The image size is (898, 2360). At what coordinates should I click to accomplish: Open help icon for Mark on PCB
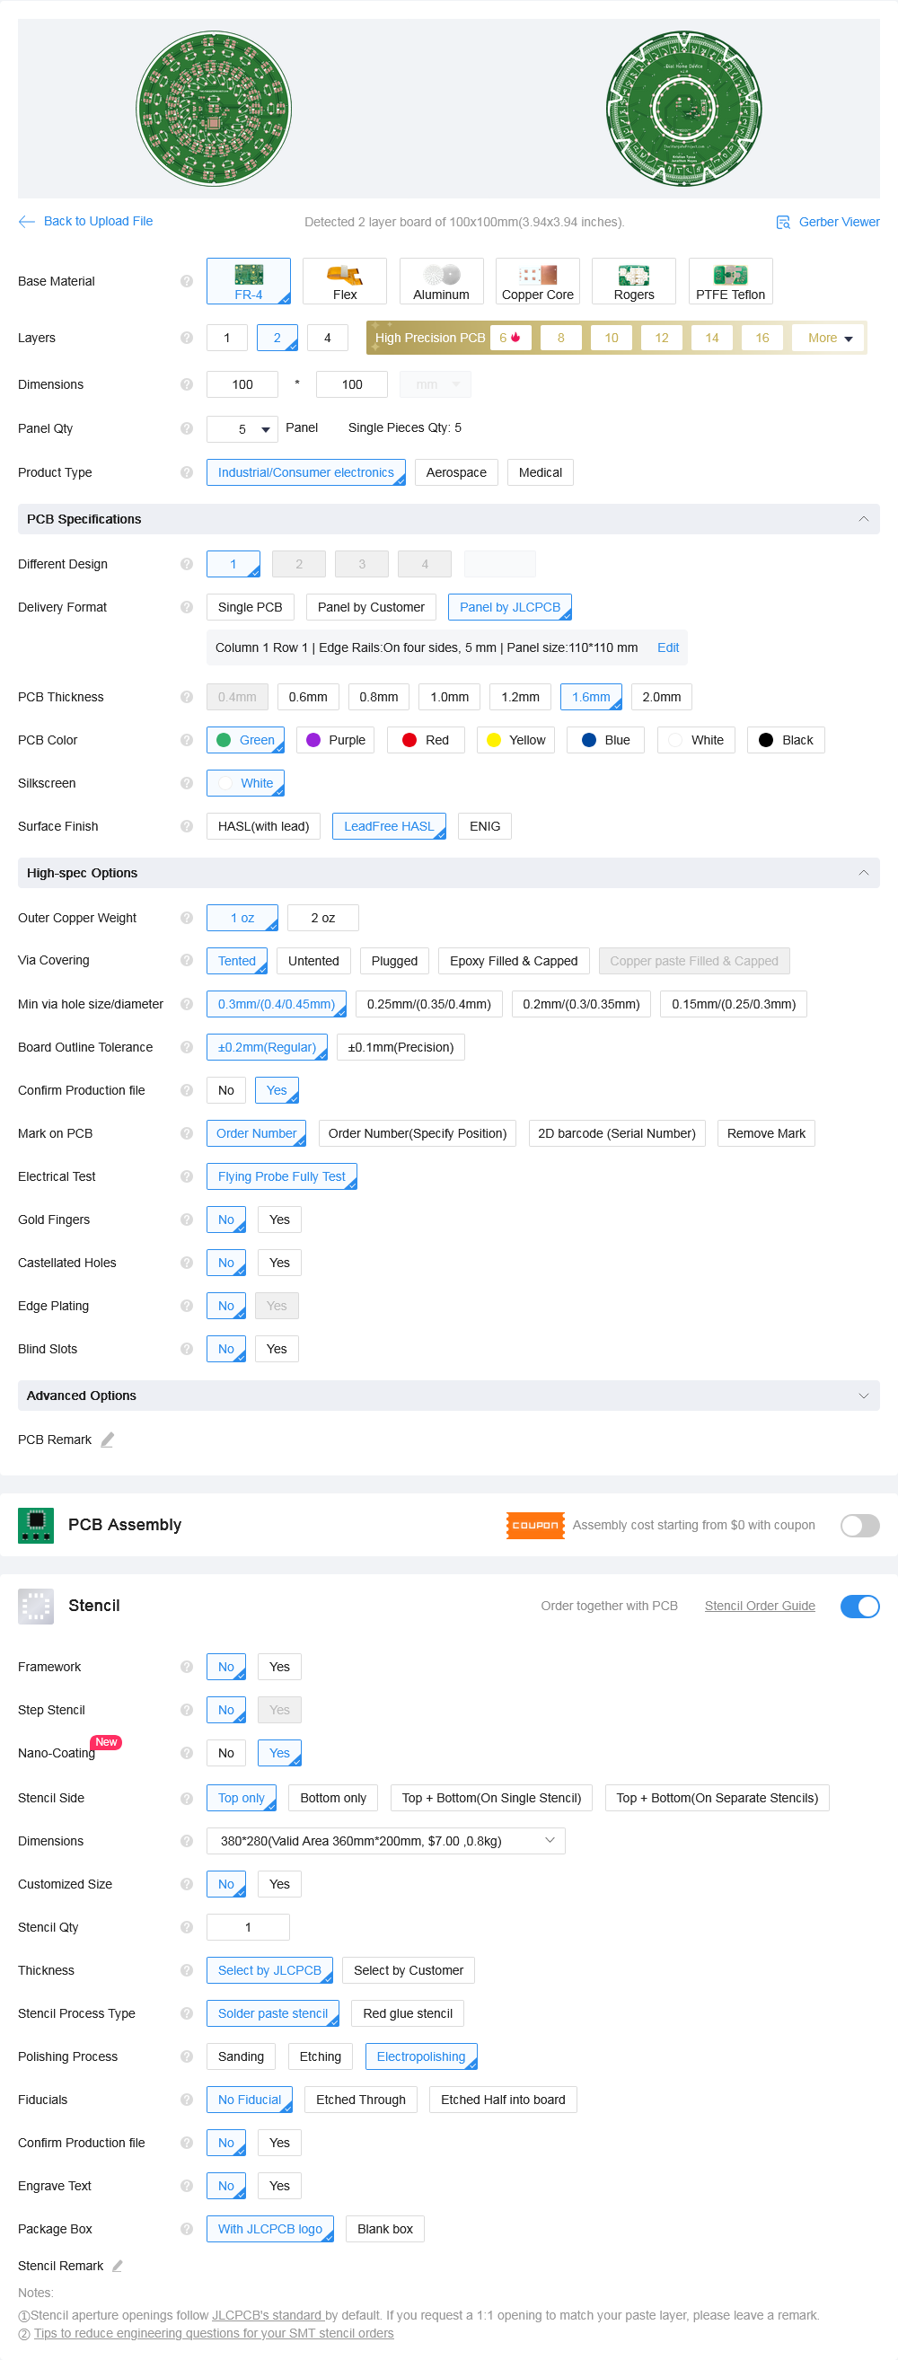click(187, 1133)
